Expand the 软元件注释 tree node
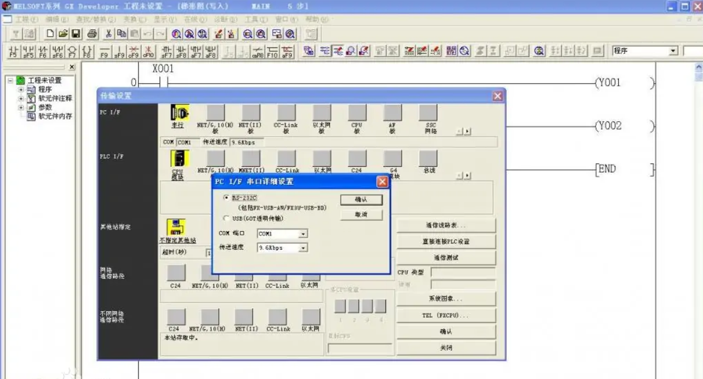This screenshot has width=703, height=379. [x=21, y=99]
